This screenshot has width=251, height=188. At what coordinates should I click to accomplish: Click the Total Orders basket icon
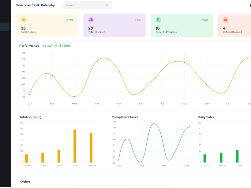pos(24,20)
